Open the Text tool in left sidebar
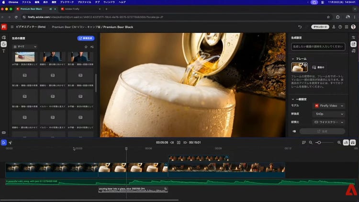The image size is (359, 202). [4, 51]
